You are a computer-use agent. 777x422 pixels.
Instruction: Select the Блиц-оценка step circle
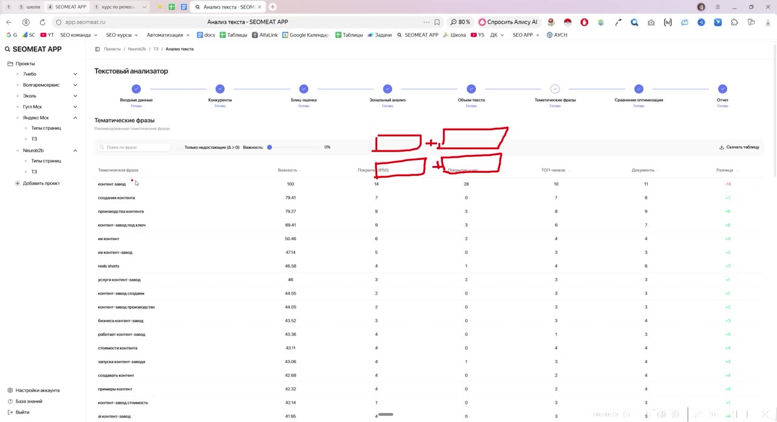(304, 89)
